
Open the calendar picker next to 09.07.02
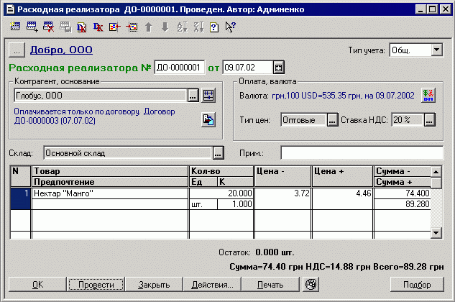point(278,68)
